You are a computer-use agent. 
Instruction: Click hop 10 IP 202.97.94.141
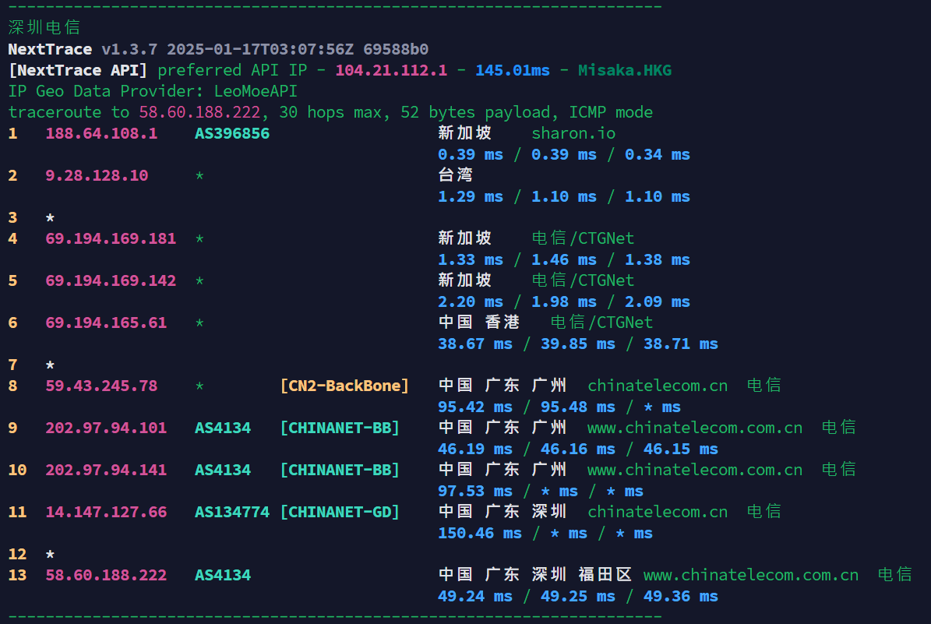106,471
